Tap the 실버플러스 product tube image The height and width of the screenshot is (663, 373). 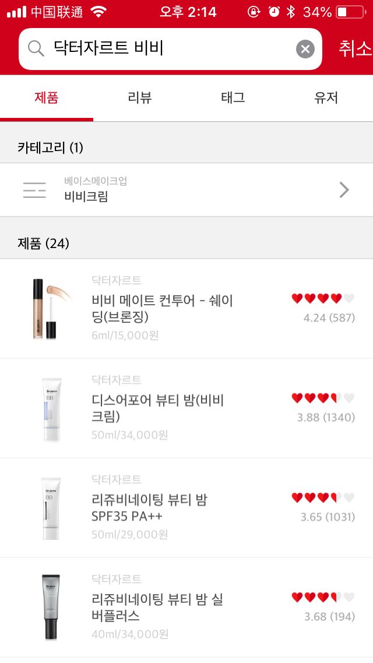coord(50,608)
